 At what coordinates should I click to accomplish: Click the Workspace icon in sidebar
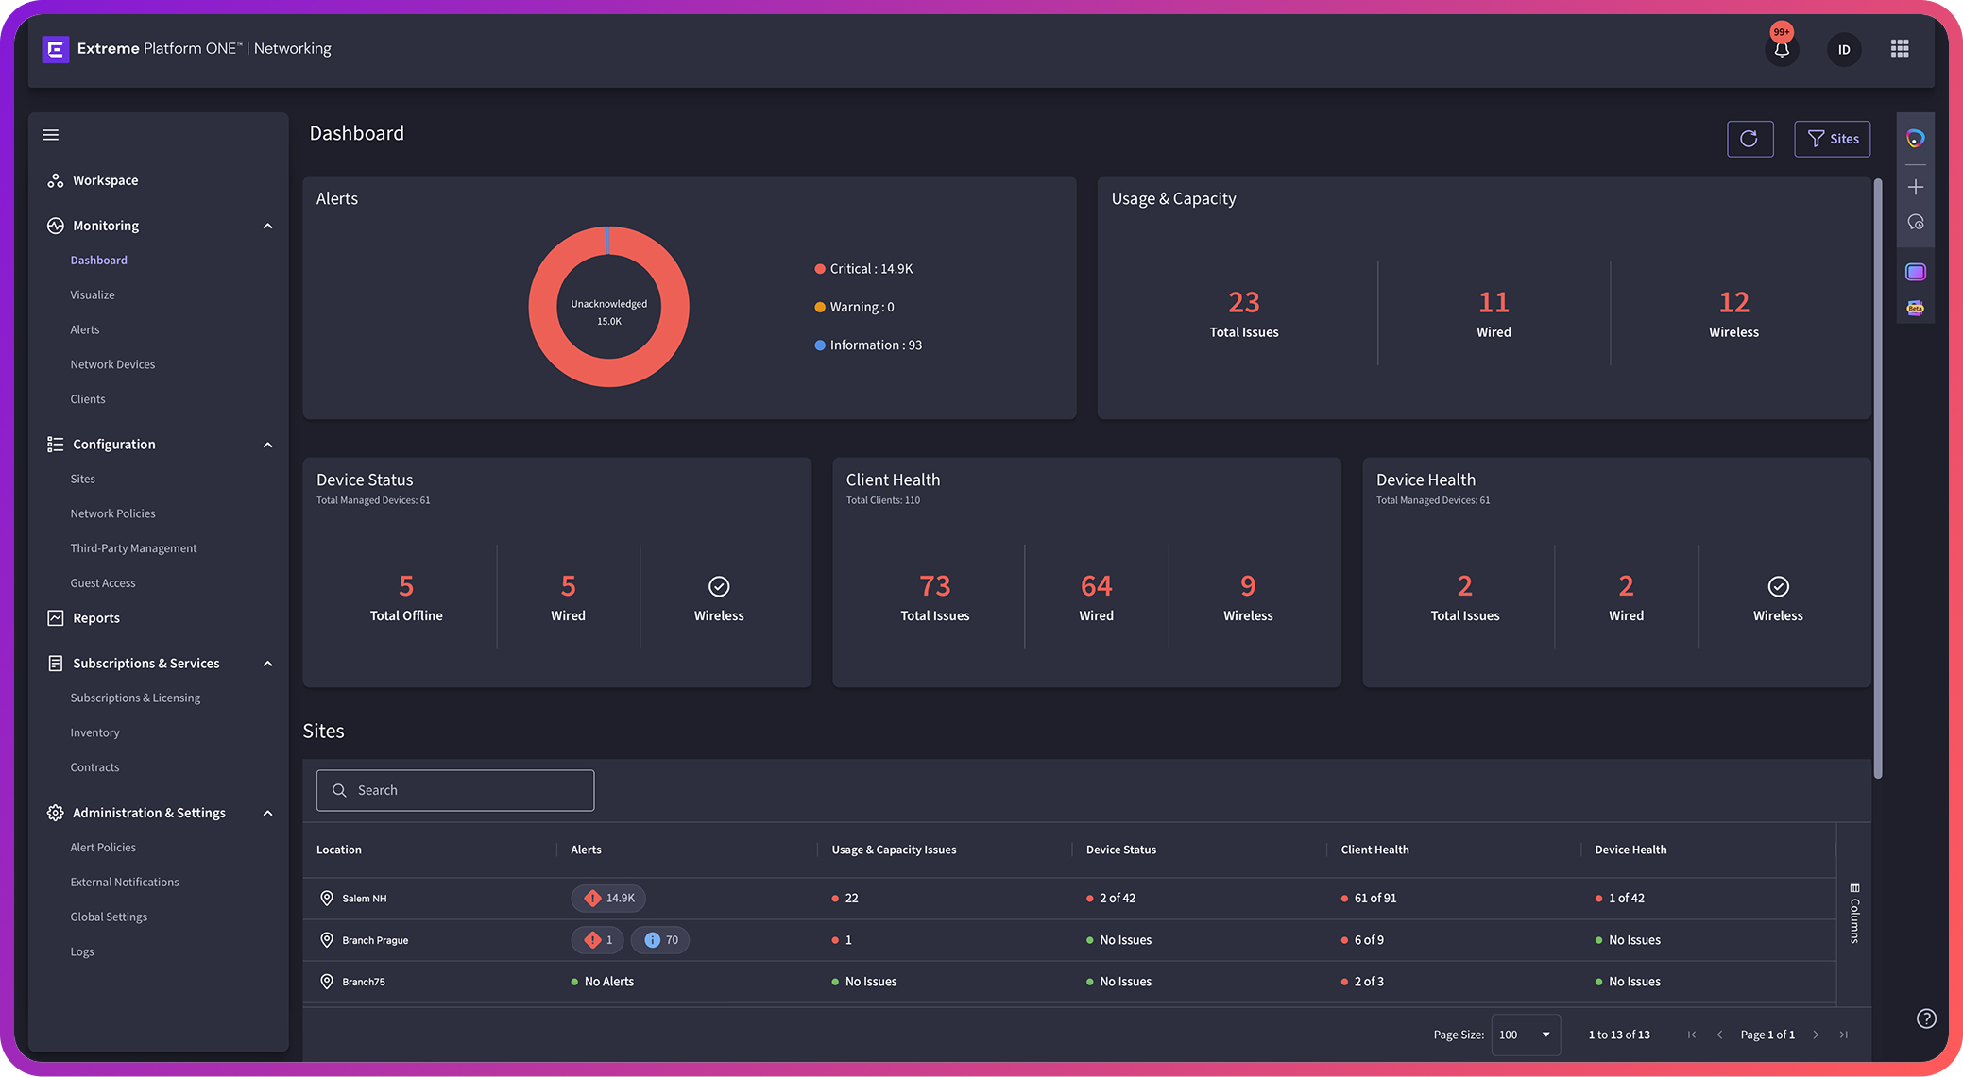click(56, 180)
